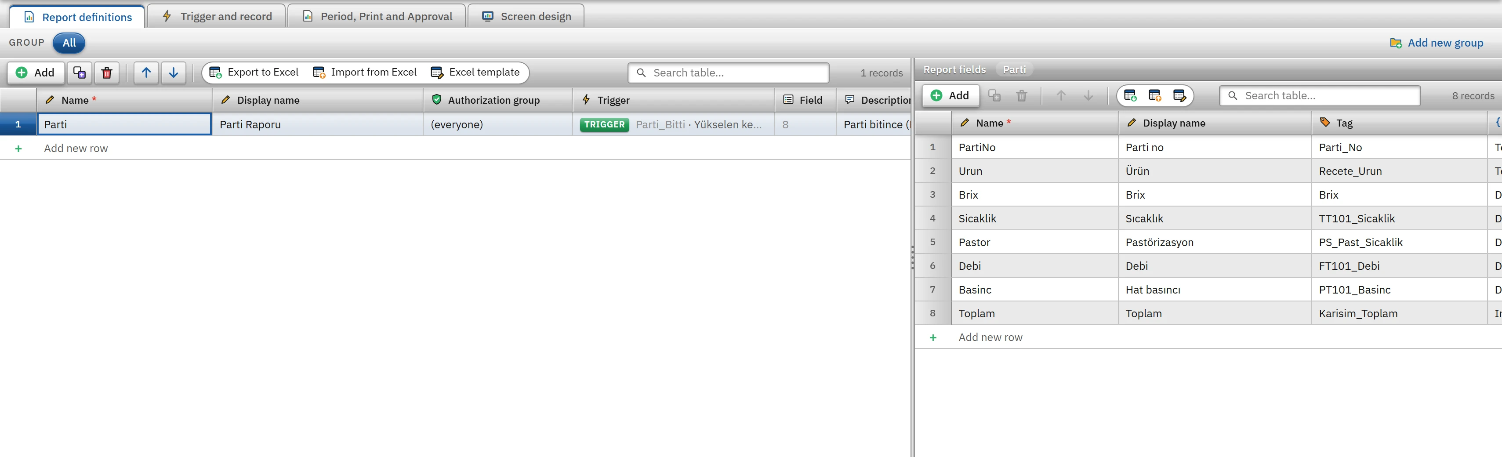Click Pastörizasyon display name cell

tap(1215, 243)
